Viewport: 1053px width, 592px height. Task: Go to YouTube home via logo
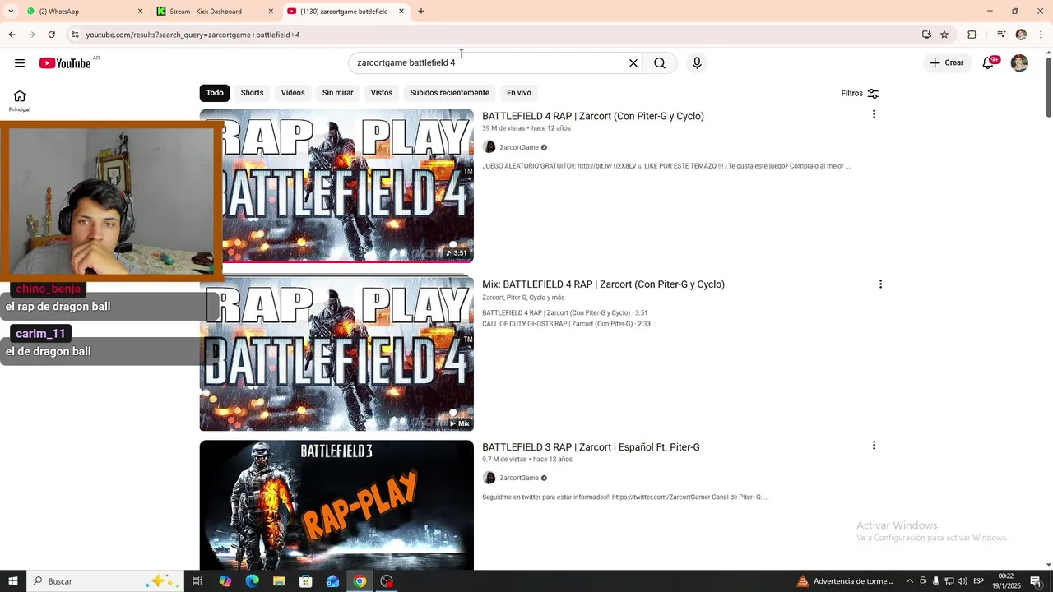pos(65,63)
